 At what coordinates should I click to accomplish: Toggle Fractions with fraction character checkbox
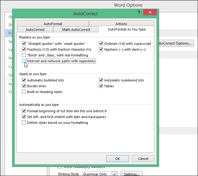24,49
